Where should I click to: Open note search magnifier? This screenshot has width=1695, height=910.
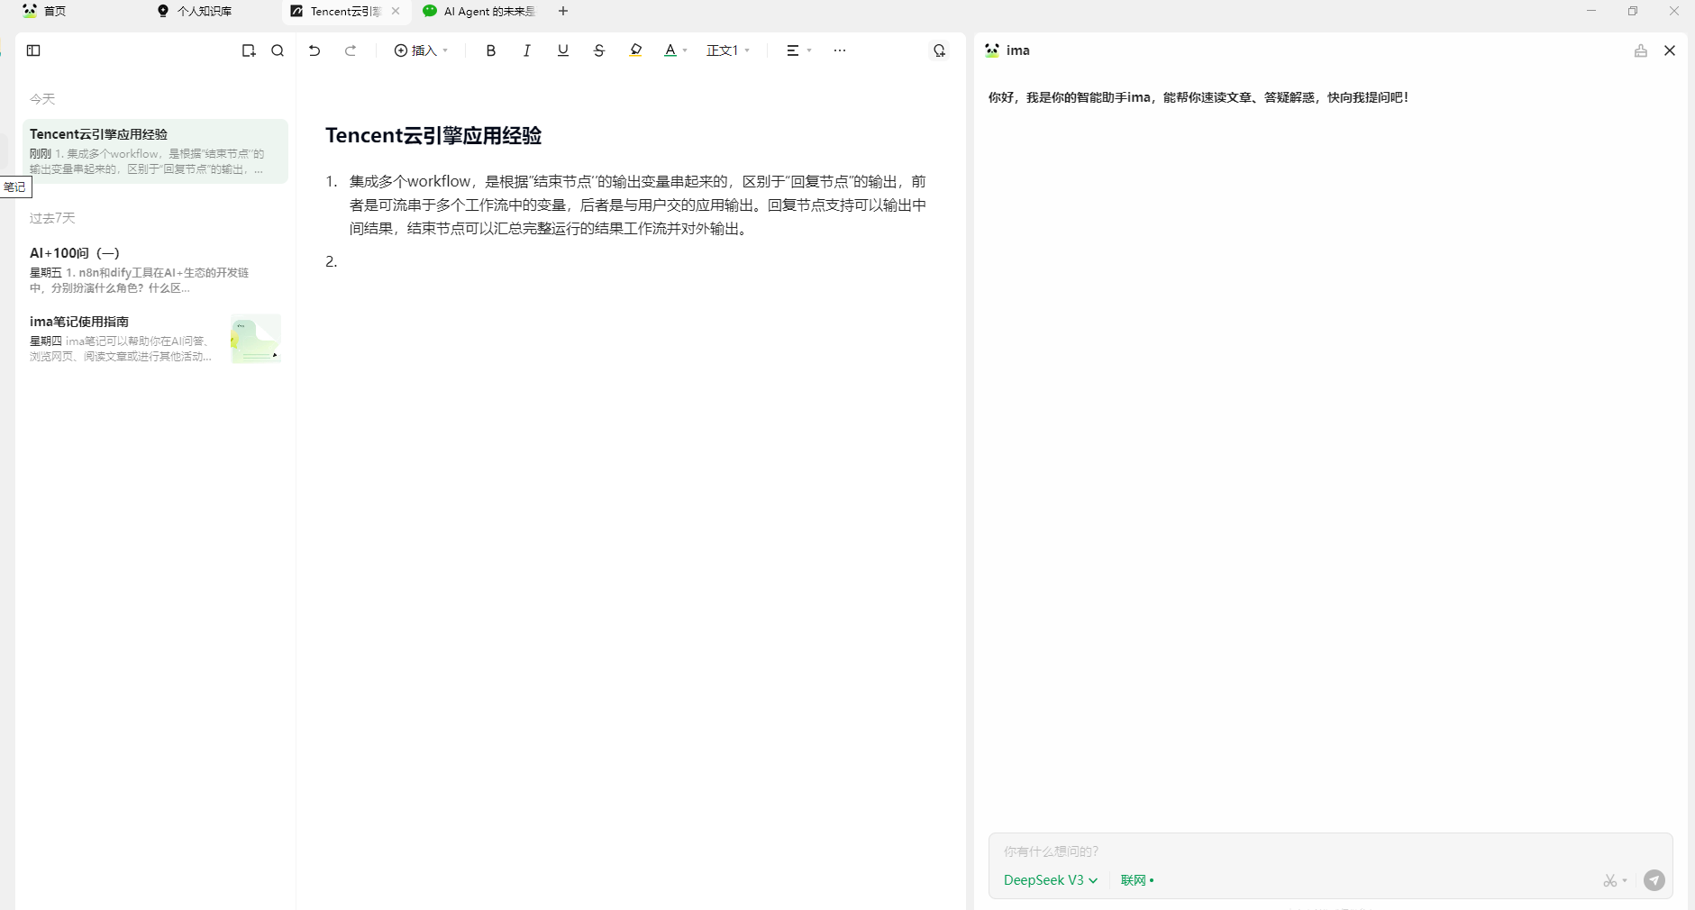coord(278,50)
